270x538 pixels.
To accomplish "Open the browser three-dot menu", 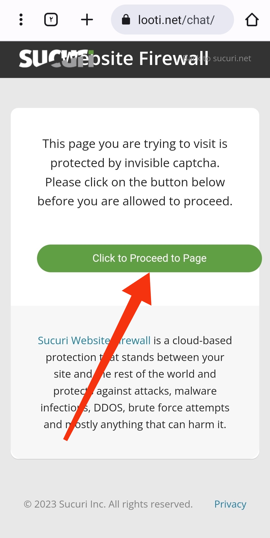I will click(x=21, y=20).
